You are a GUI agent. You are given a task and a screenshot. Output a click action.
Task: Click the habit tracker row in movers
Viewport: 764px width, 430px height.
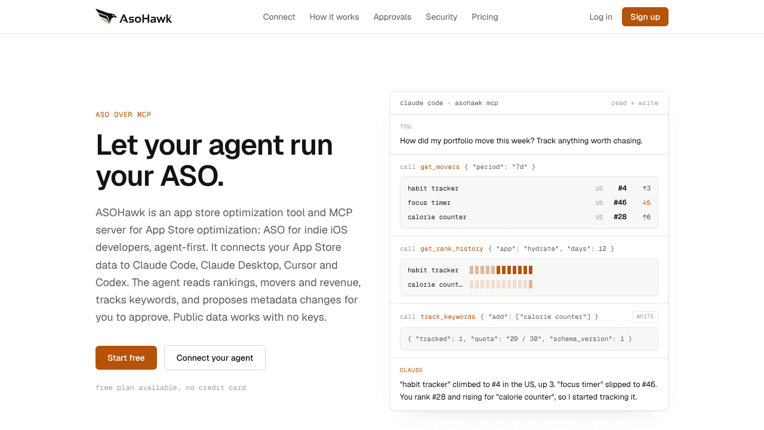(x=529, y=188)
